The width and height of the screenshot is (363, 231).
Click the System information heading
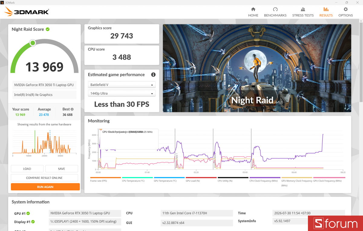pyautogui.click(x=31, y=202)
